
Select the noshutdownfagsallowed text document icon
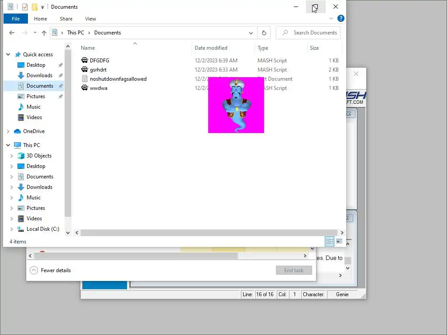click(x=84, y=79)
